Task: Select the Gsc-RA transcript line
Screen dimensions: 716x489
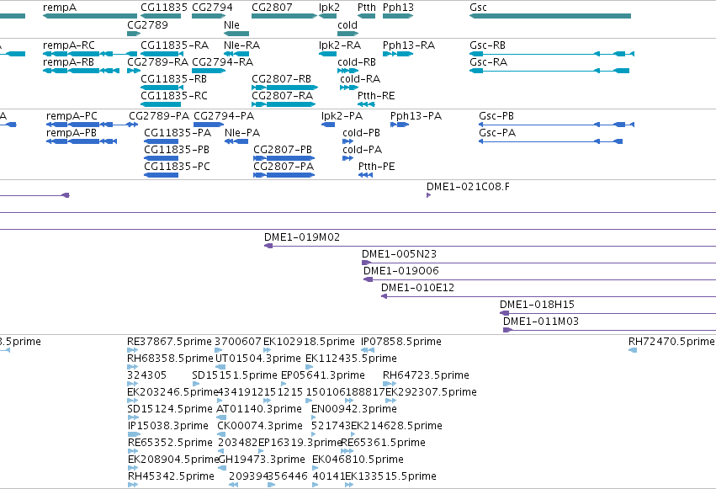Action: [x=549, y=71]
